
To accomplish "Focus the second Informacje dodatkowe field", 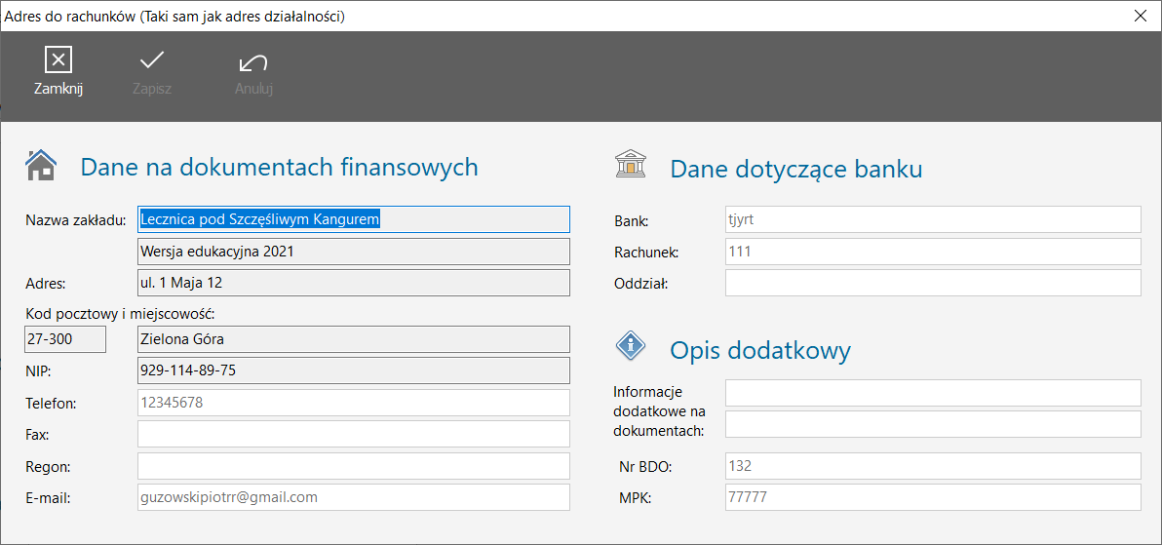I will [x=933, y=424].
